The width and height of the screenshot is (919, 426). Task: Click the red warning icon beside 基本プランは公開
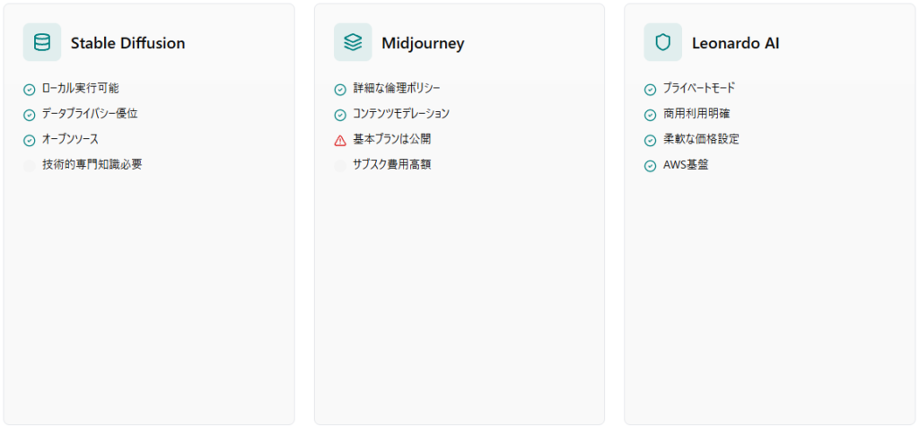pyautogui.click(x=340, y=140)
